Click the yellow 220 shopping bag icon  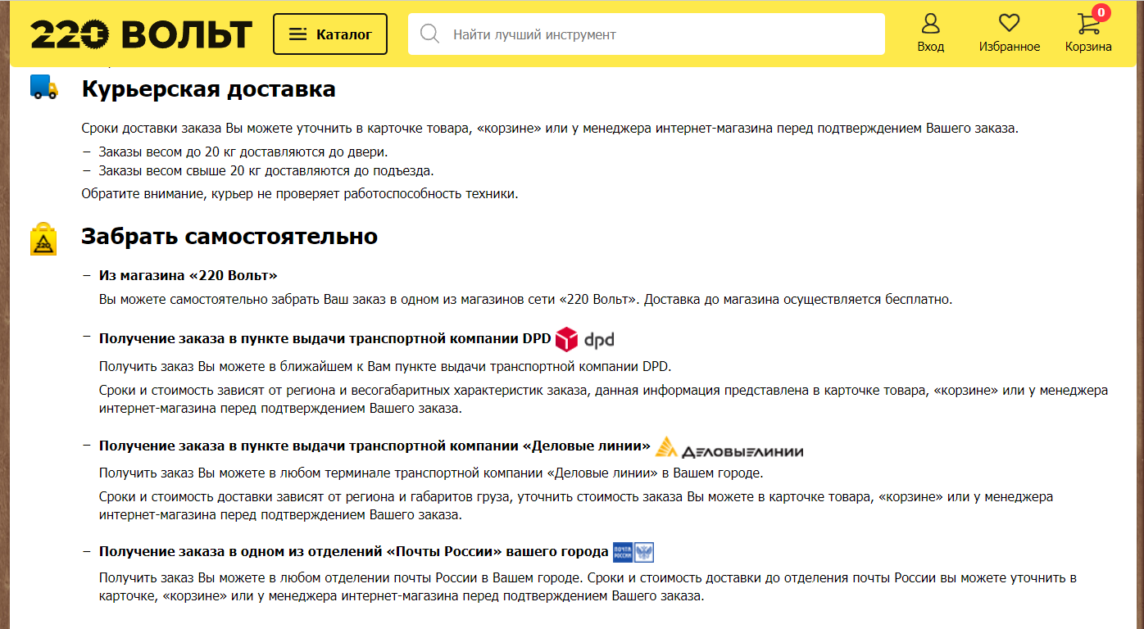[44, 238]
